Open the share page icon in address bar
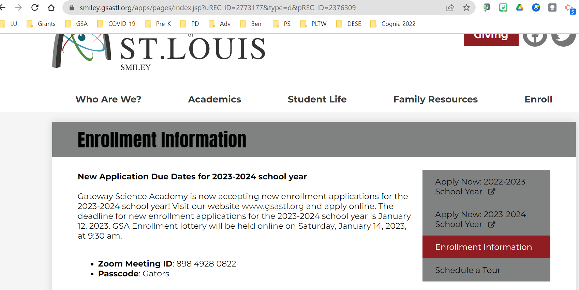The height and width of the screenshot is (290, 579). 450,7
